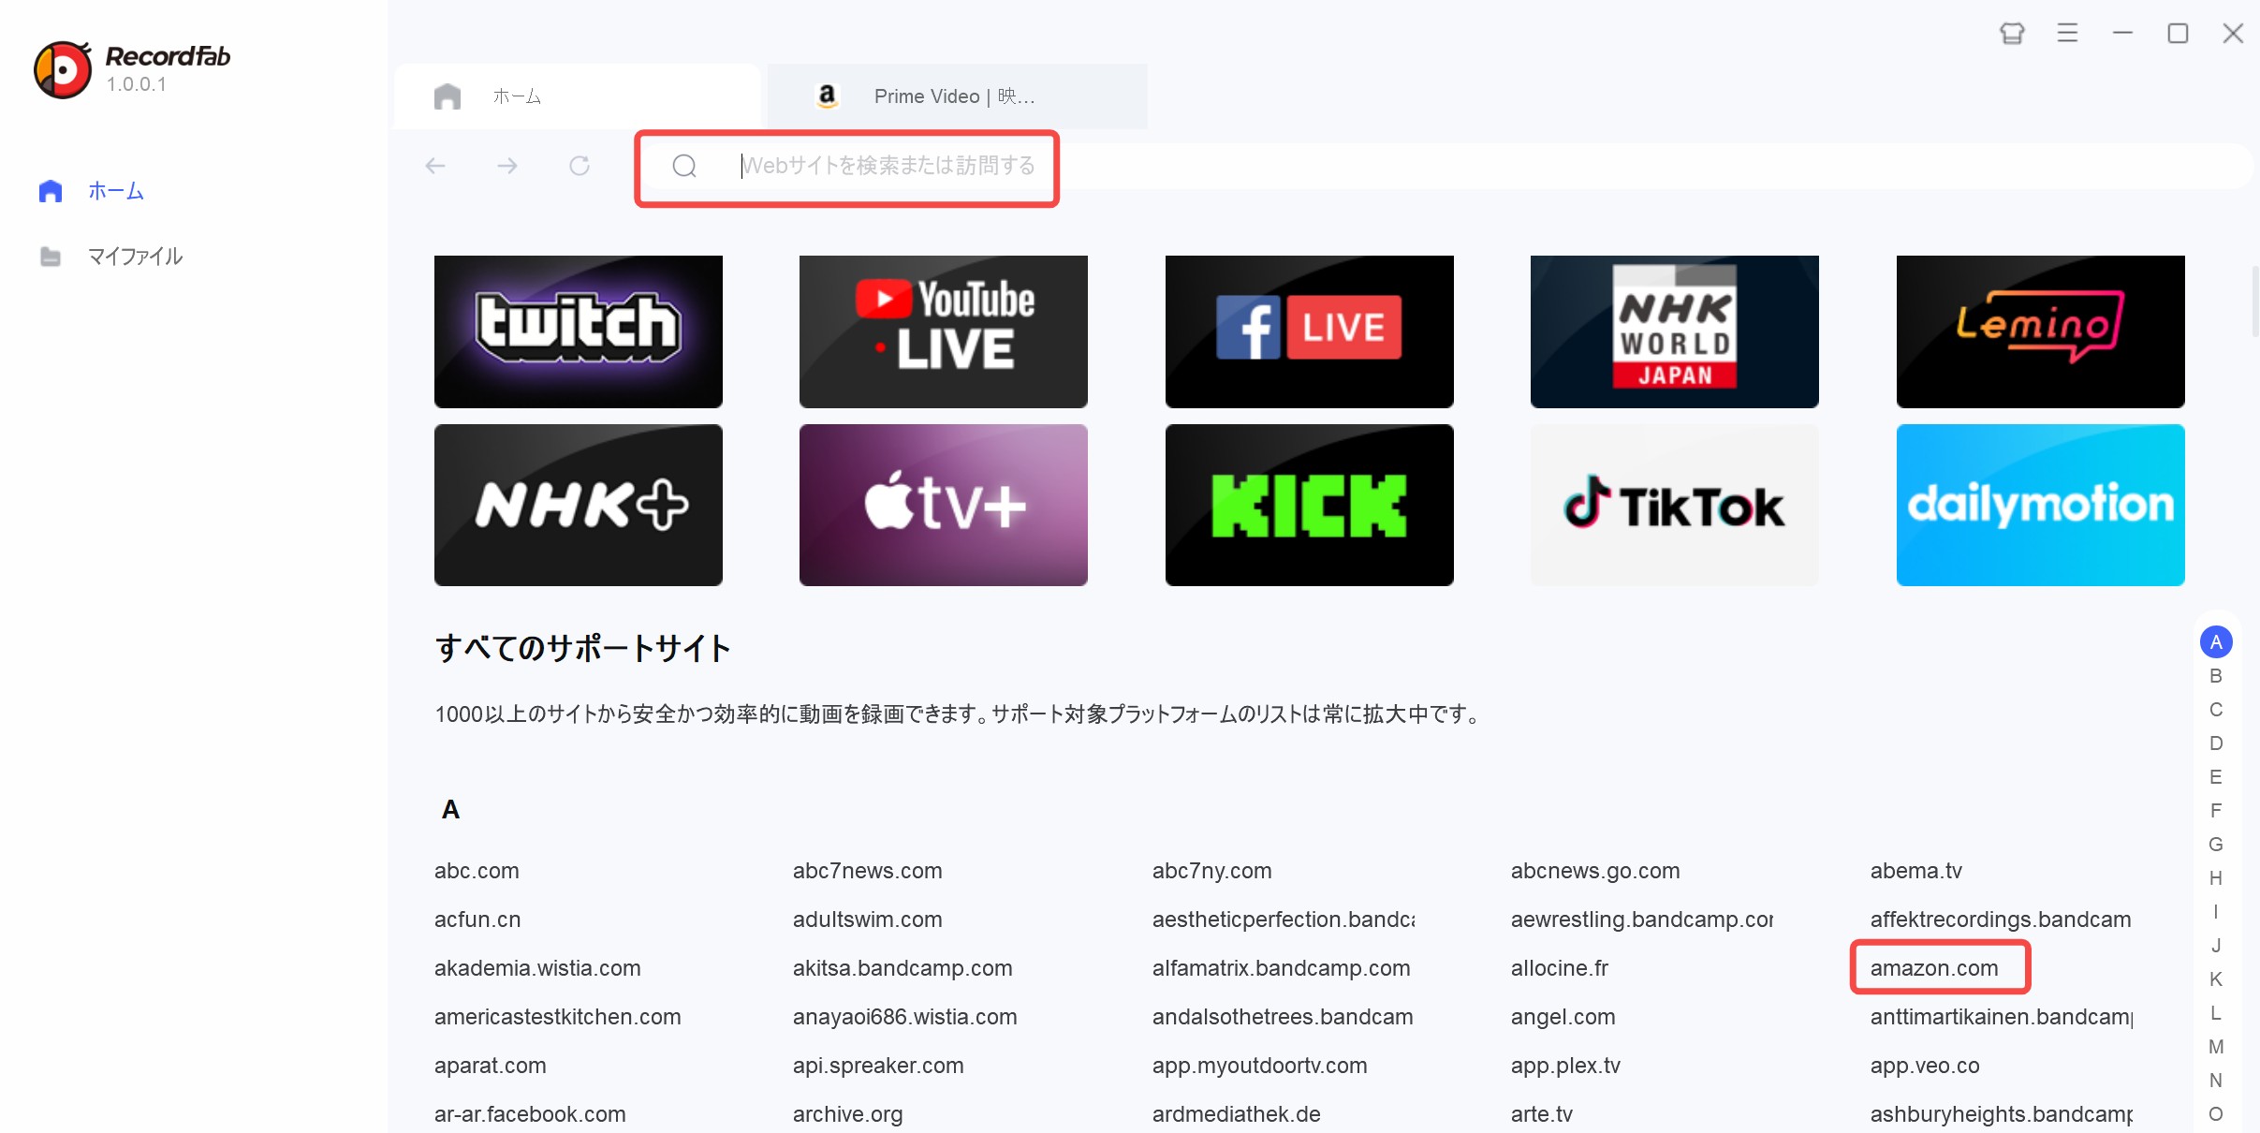Open the Facebook LIVE thumbnail
The width and height of the screenshot is (2260, 1133).
[x=1310, y=331]
